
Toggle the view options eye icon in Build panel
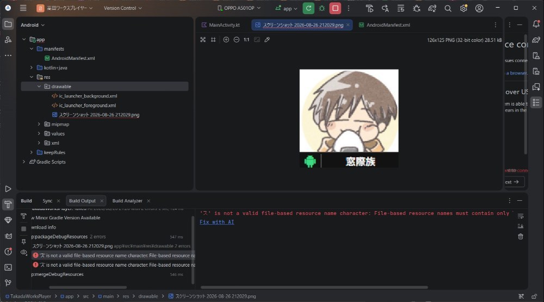click(x=23, y=252)
